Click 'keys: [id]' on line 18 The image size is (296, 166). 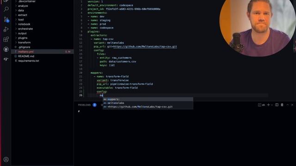(x=107, y=65)
